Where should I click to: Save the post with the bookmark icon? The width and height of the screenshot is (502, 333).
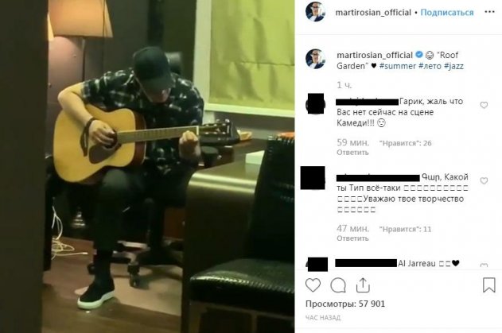[x=489, y=285]
